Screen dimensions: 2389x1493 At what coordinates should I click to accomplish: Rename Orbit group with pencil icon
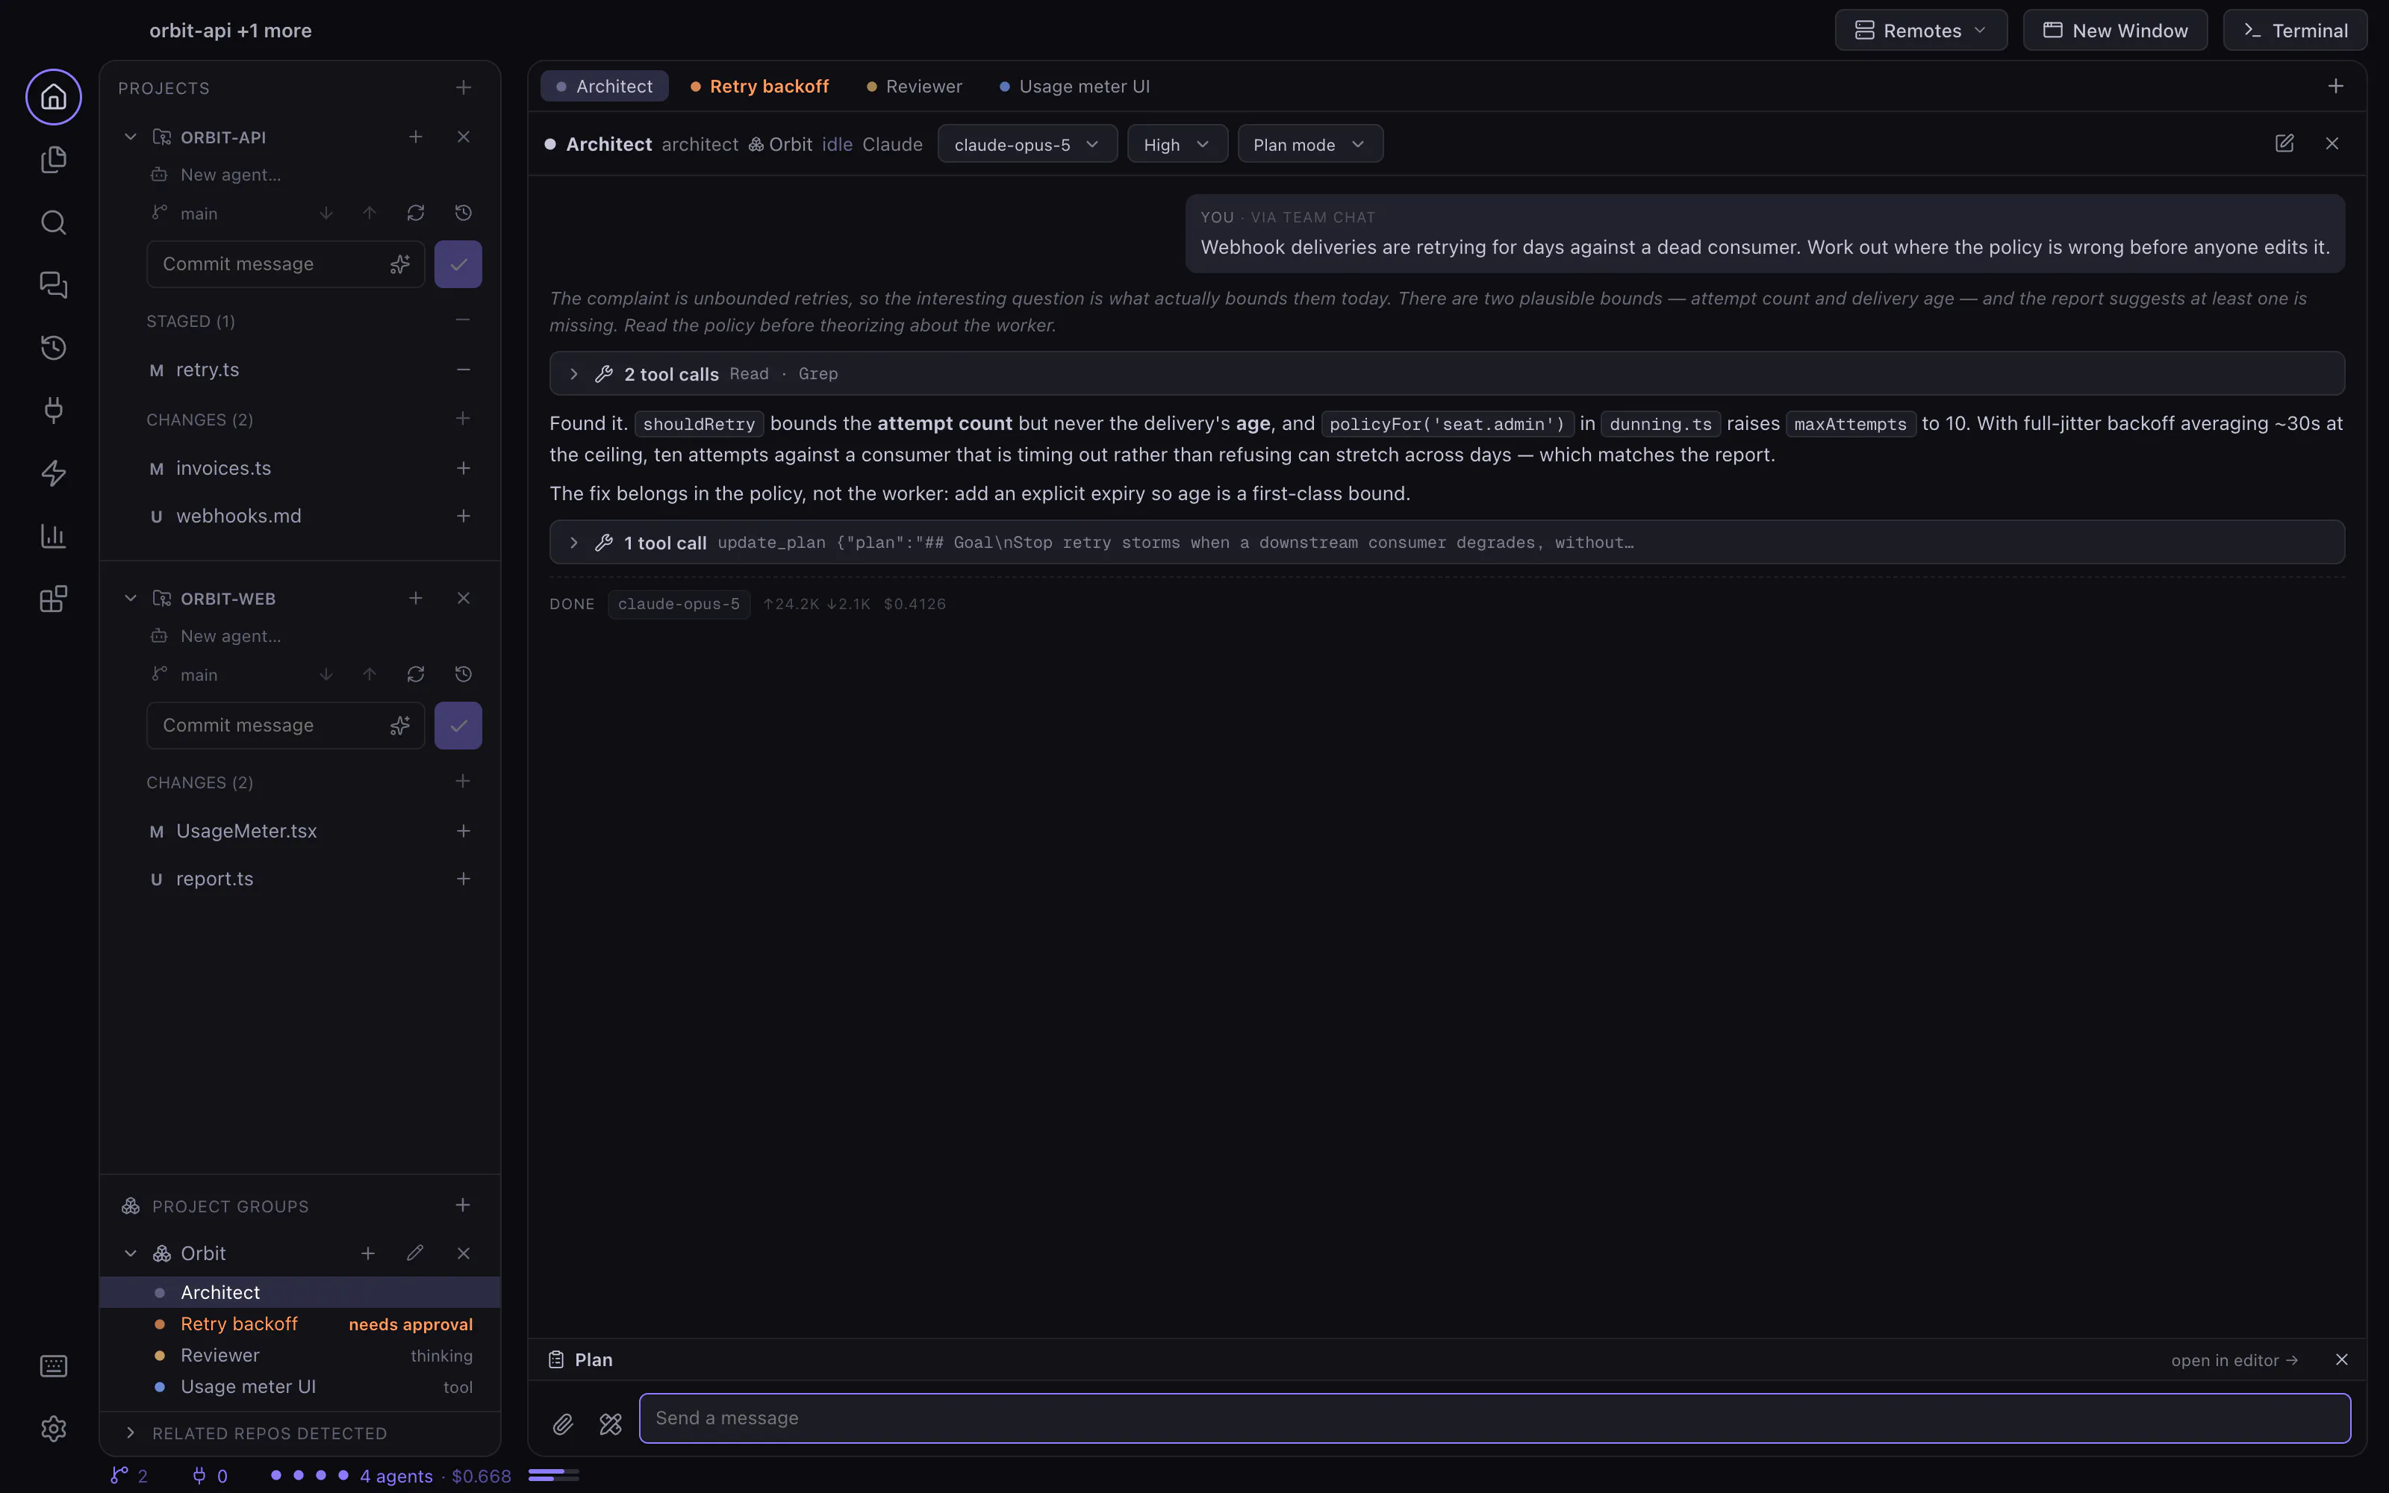point(414,1253)
